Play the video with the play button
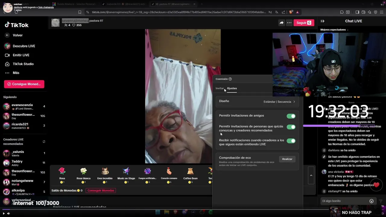 (4, 213)
